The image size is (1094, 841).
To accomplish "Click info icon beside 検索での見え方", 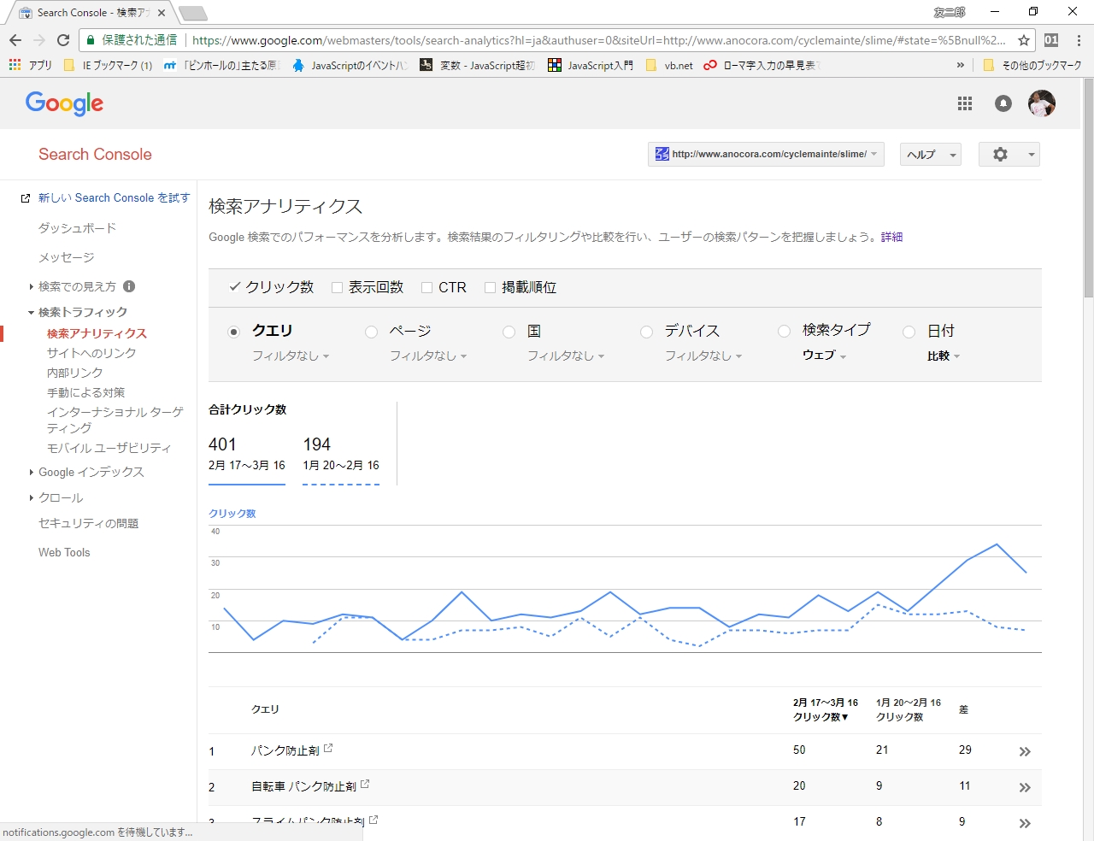I will click(129, 286).
